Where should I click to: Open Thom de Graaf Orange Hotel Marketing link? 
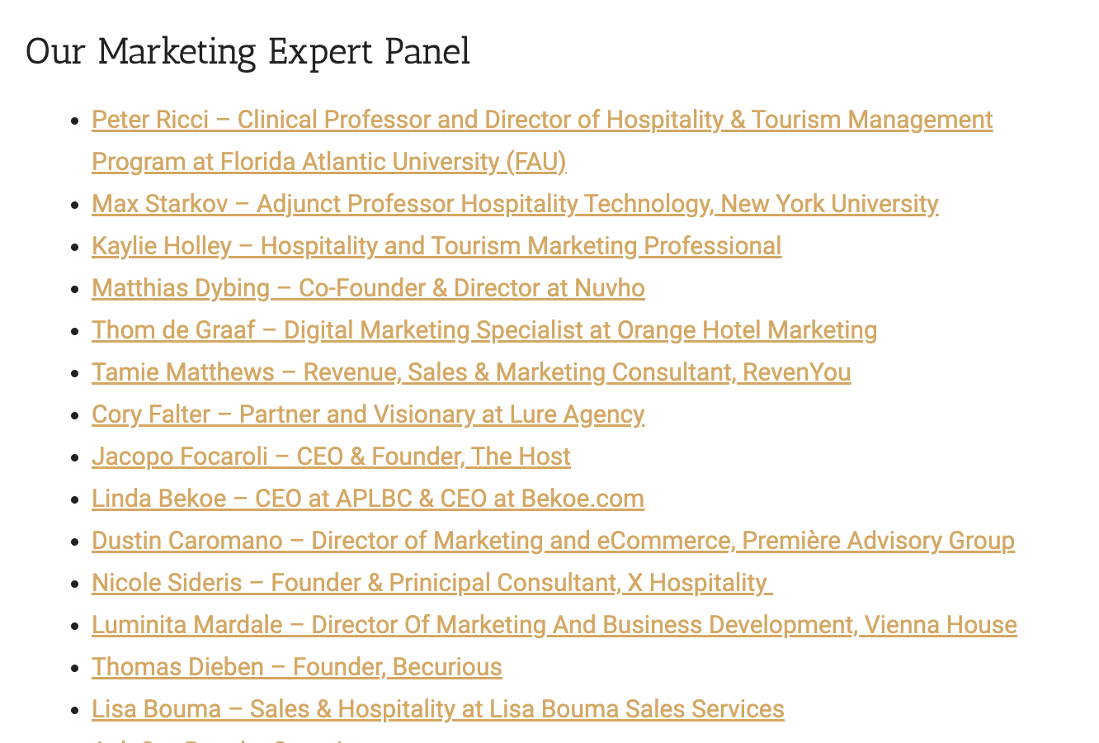(484, 330)
